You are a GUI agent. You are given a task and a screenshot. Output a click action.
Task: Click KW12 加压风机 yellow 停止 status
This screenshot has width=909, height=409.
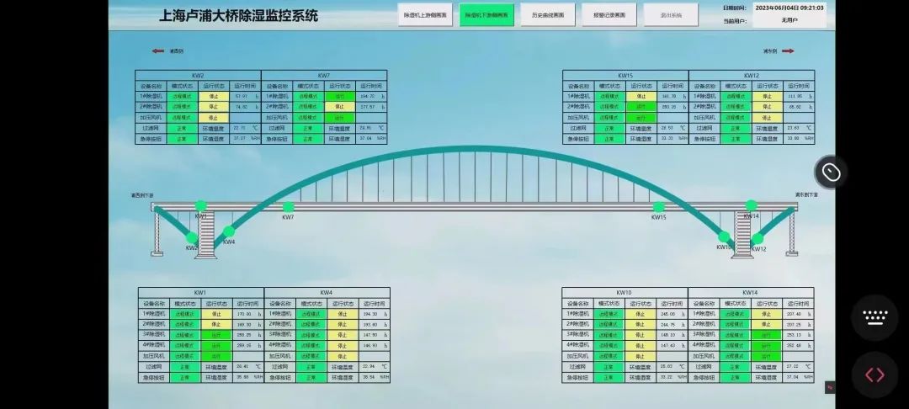[x=768, y=117]
